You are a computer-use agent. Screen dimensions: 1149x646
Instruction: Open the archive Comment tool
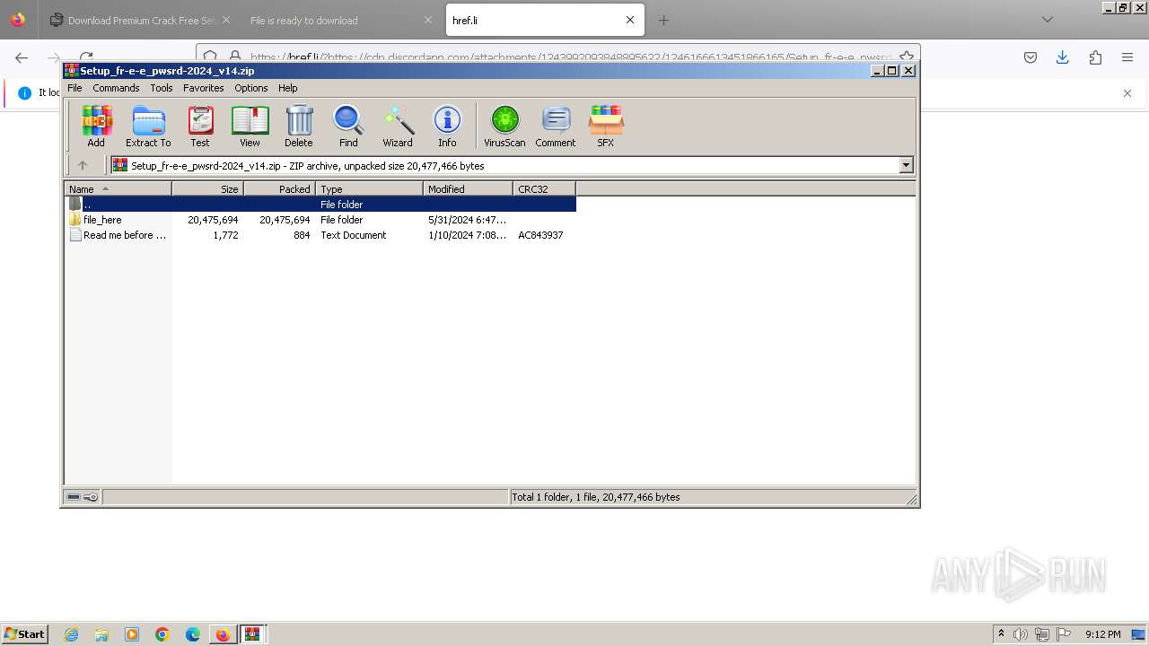tap(556, 126)
